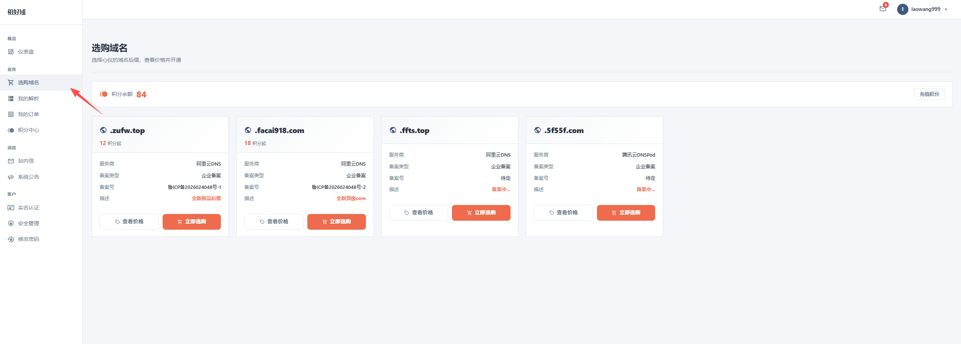Click the 充值积分 button
Viewport: 961px width, 344px height.
pyautogui.click(x=929, y=94)
